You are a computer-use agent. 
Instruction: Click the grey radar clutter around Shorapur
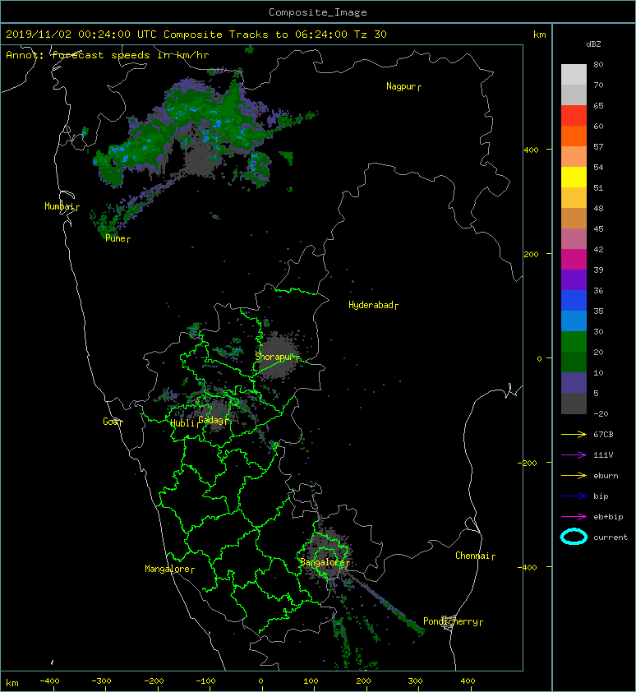point(278,355)
